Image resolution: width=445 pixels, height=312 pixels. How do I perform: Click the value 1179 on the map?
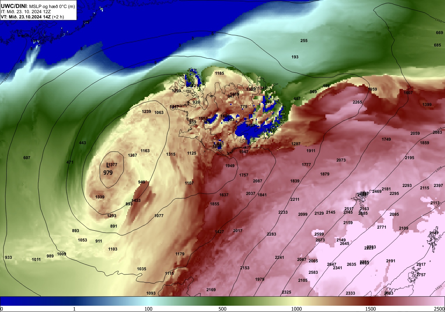click(x=180, y=254)
